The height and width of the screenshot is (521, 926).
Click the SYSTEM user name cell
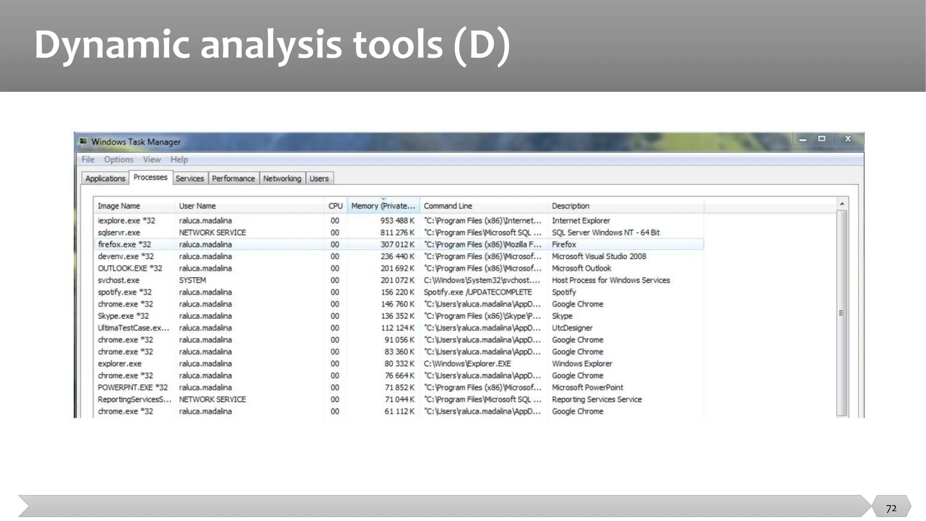pyautogui.click(x=193, y=280)
